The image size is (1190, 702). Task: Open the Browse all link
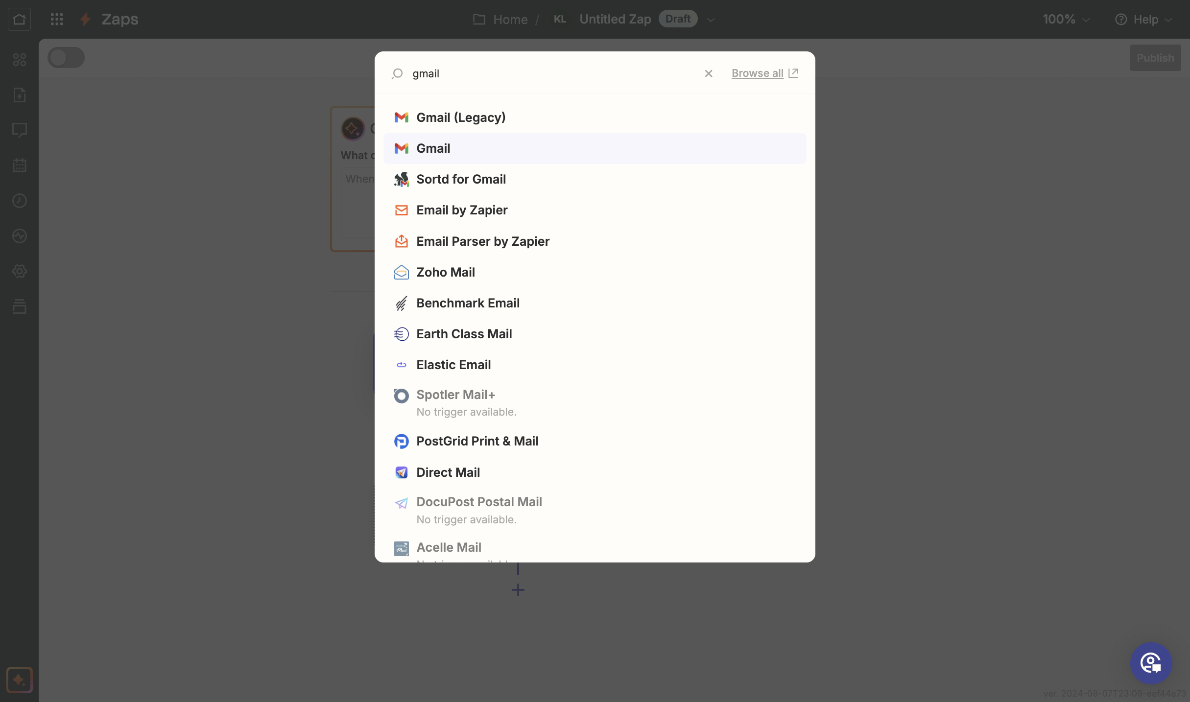(764, 73)
